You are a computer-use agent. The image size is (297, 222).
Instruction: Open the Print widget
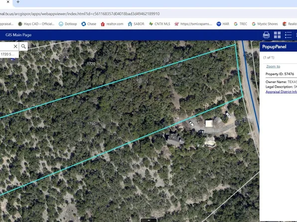[266, 35]
